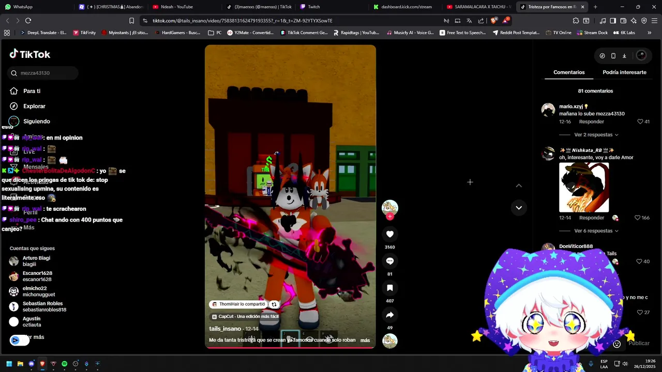
Task: Open the emoji picker in comment box
Action: click(x=617, y=344)
